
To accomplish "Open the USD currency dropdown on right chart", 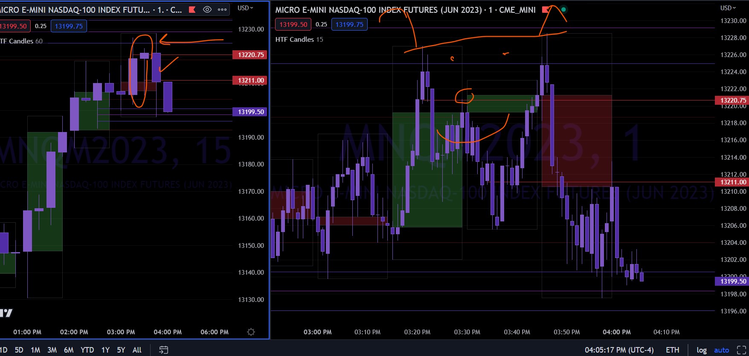I will tap(728, 8).
